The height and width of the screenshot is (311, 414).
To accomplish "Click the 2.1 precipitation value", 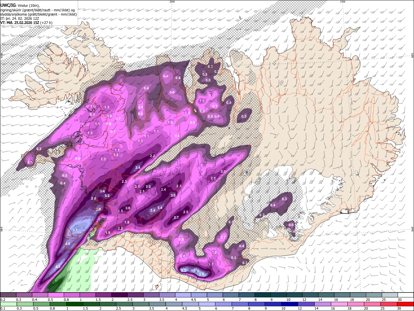I will coord(137,187).
